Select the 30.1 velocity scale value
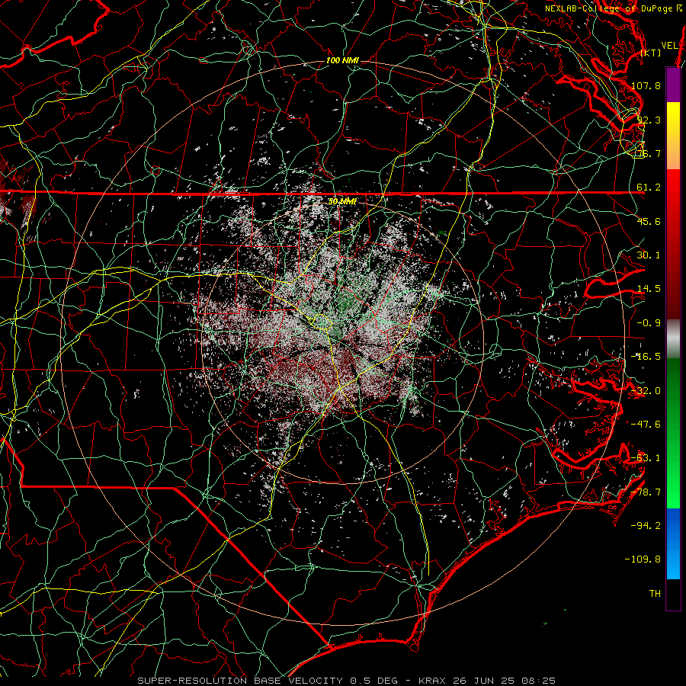Screen dimensions: 686x686 [x=649, y=255]
